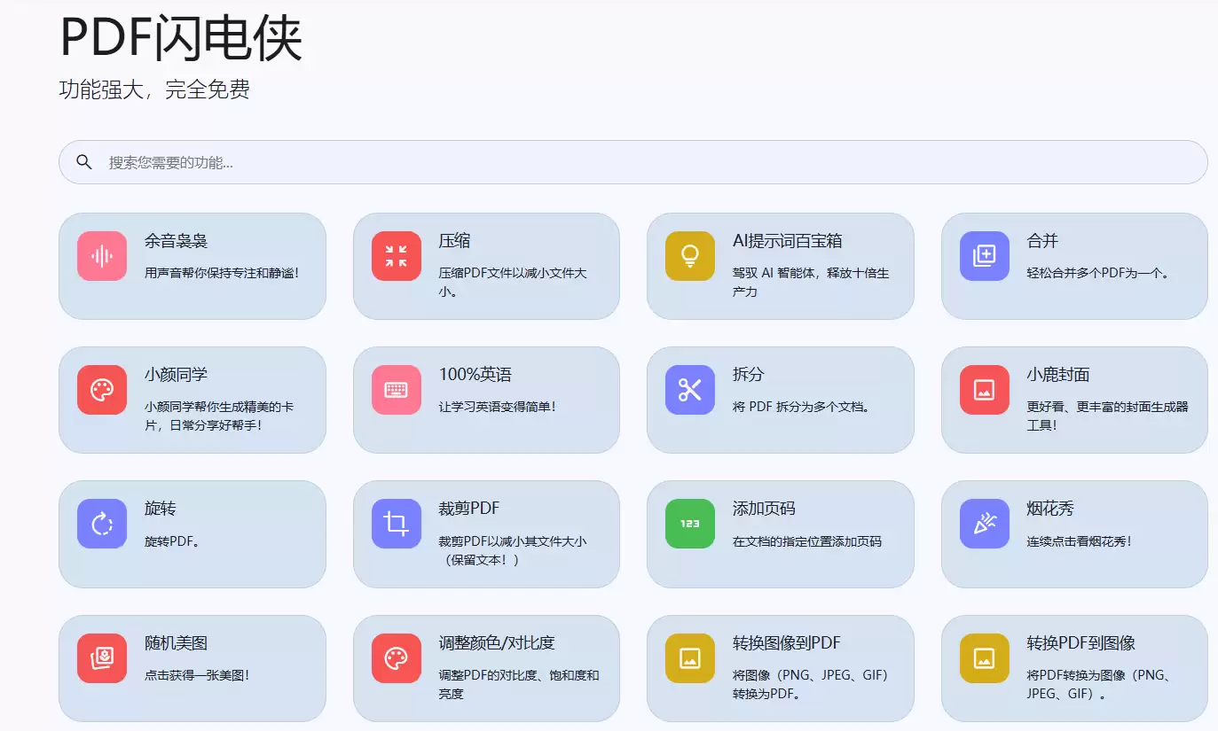The width and height of the screenshot is (1218, 731).
Task: Click description 调整PDF的对比度、饱和度和亮度
Action: click(519, 684)
